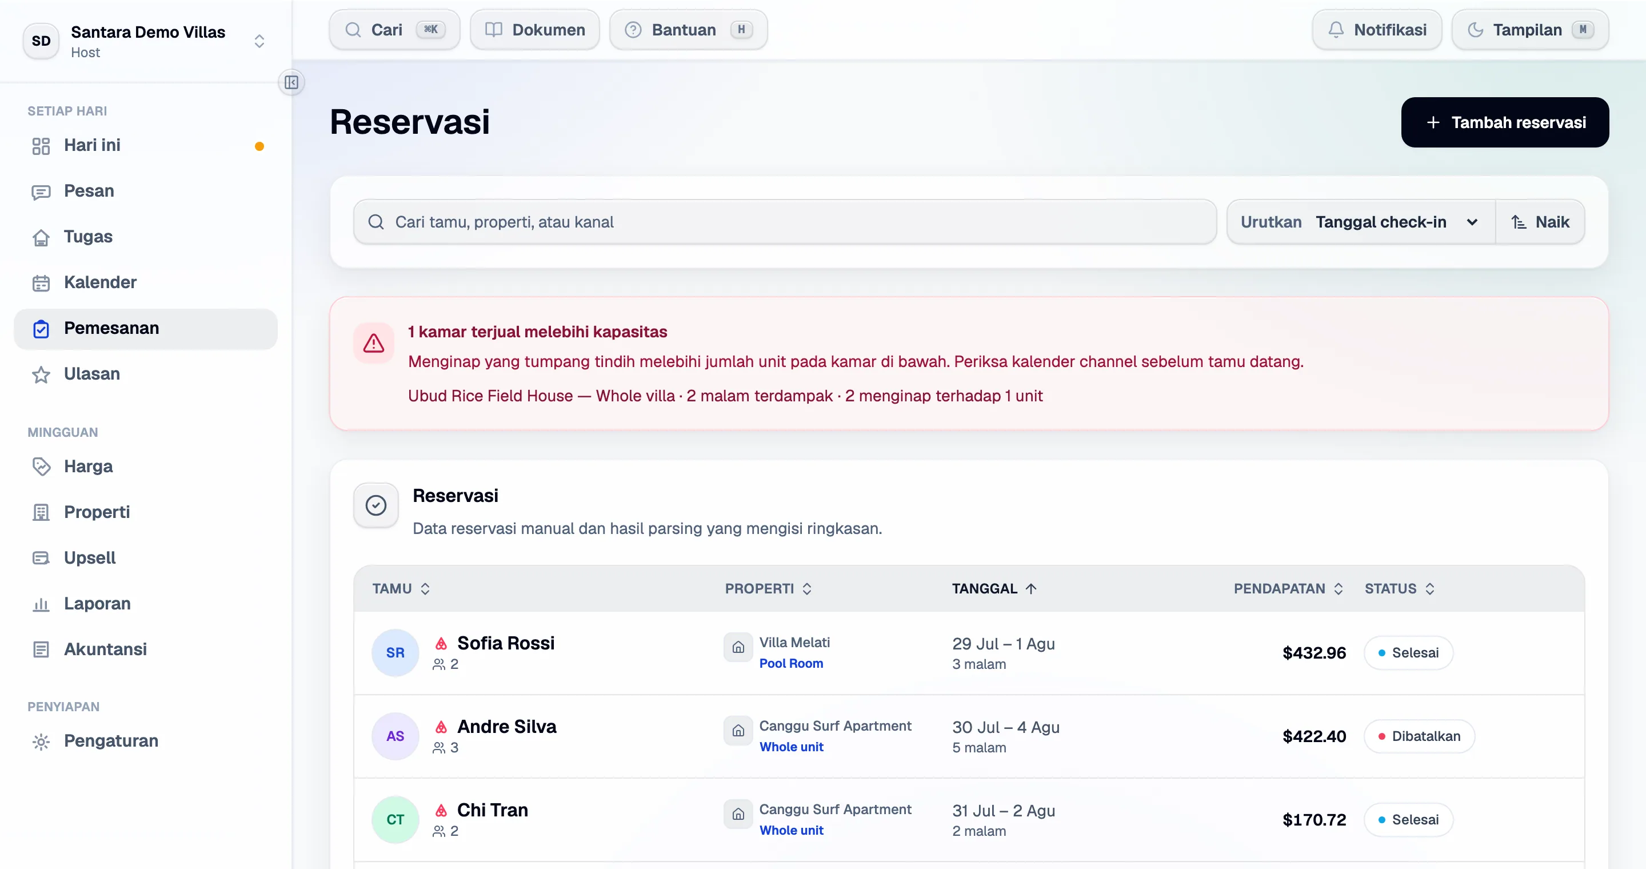The height and width of the screenshot is (869, 1646).
Task: Focus the Cari tamu, properti, atau kanal field
Action: point(785,222)
